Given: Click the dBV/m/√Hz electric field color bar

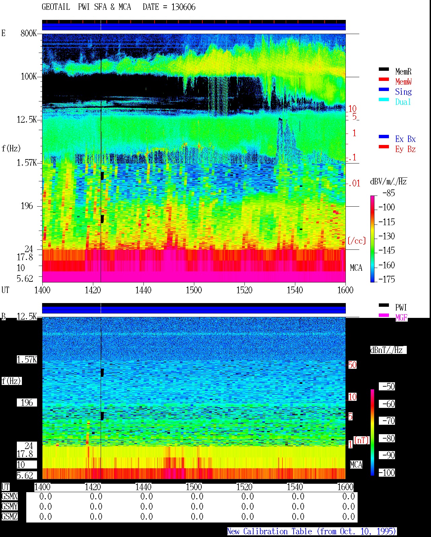Looking at the screenshot, I should (372, 239).
